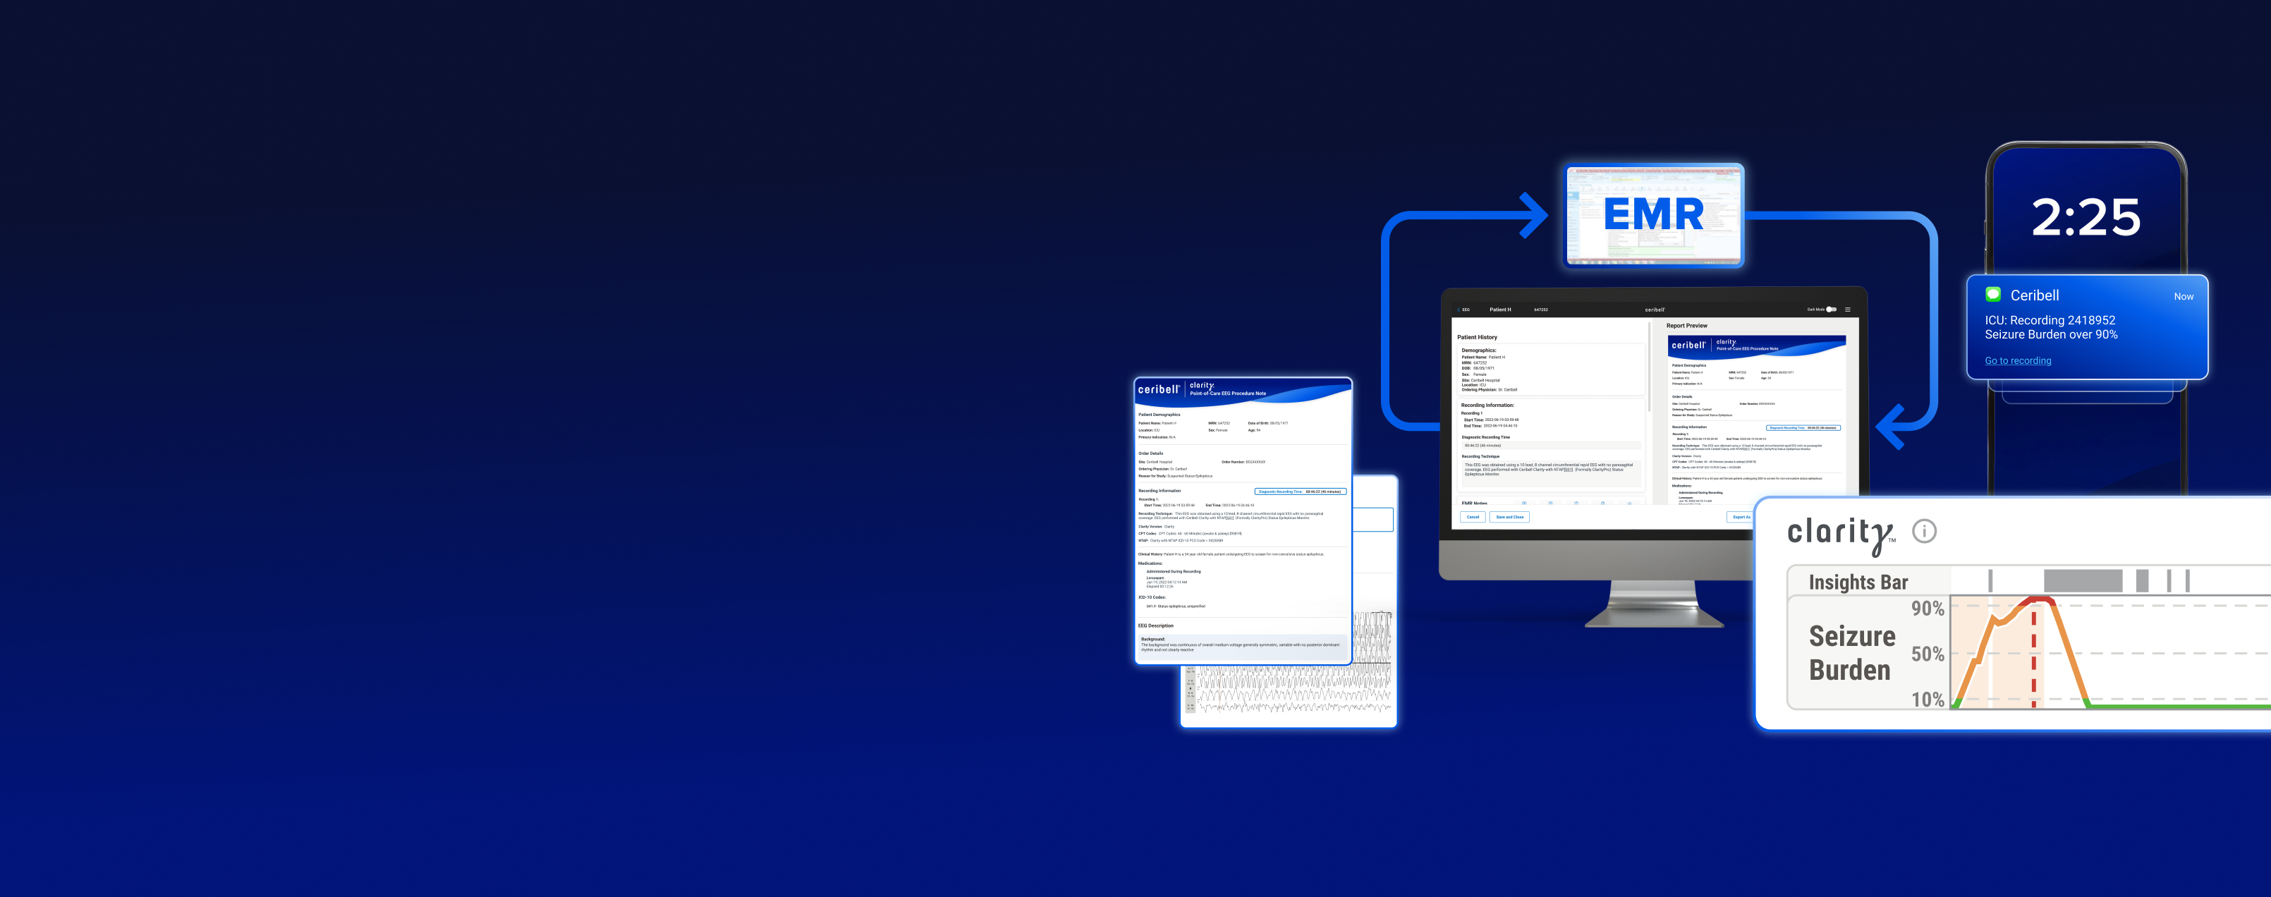The height and width of the screenshot is (897, 2271).
Task: Click the Export As button
Action: tap(1741, 517)
